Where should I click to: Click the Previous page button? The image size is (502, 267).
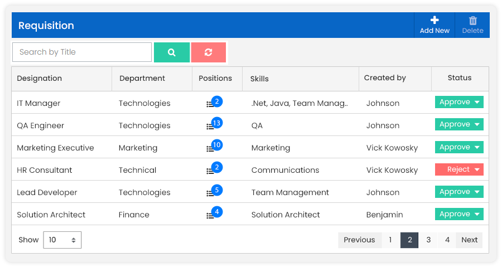359,240
